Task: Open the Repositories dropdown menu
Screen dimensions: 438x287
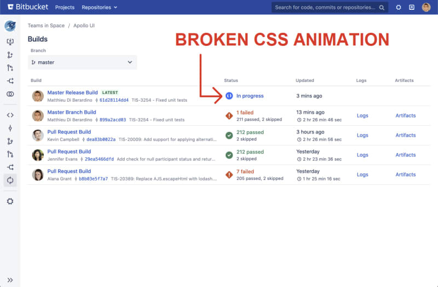Action: point(99,7)
